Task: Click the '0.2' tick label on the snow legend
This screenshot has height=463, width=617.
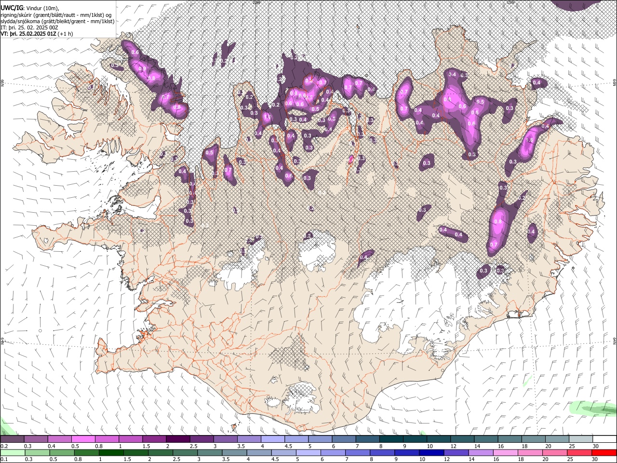Action: coord(4,446)
